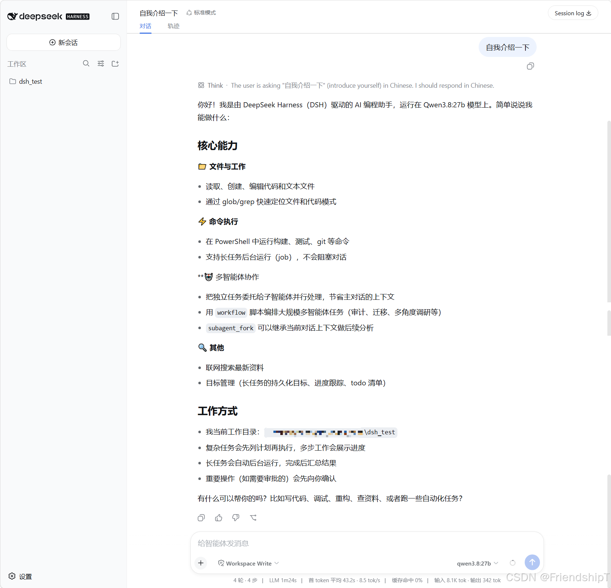Click the 4 轮 · 4 步 status entry
This screenshot has width=611, height=588.
click(245, 580)
